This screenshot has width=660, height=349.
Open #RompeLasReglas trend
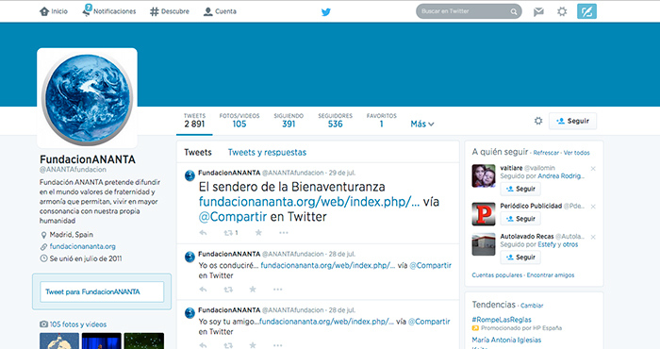coord(502,320)
